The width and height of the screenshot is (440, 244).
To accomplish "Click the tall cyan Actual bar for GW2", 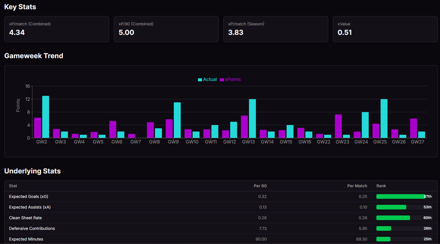I will click(46, 117).
